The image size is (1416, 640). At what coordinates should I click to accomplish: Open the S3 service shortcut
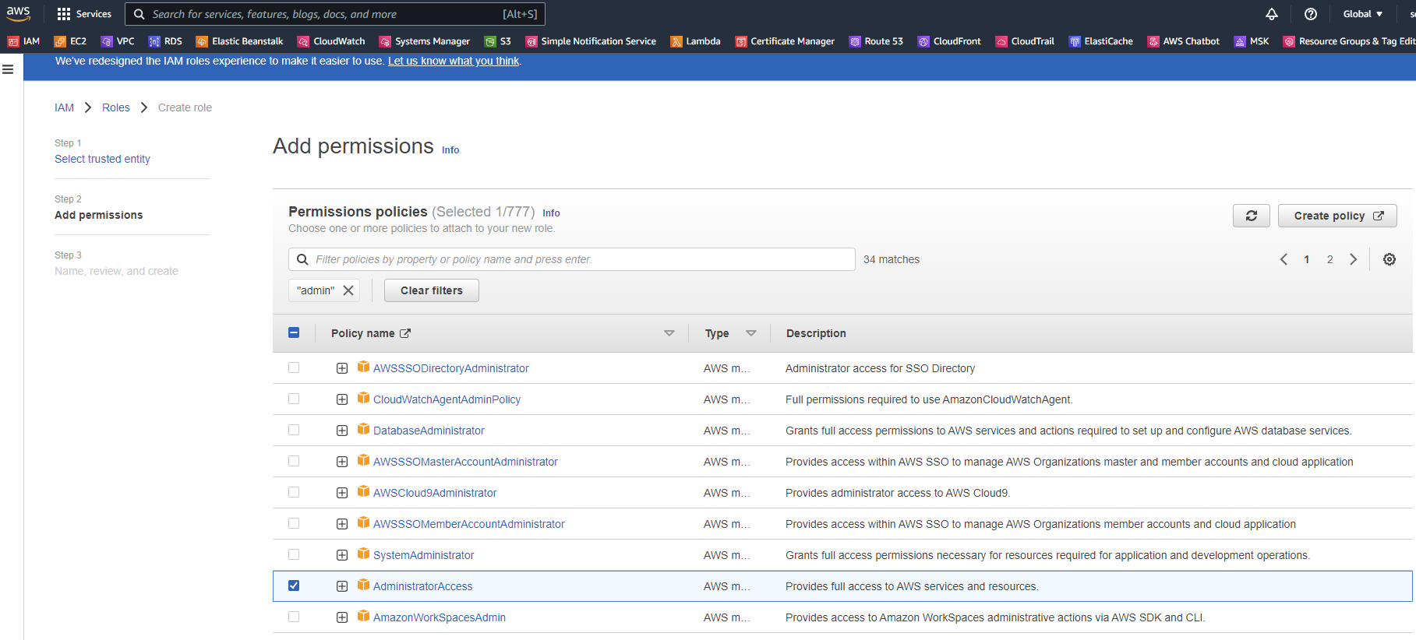498,41
